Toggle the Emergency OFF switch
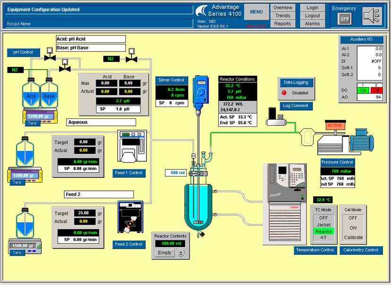Screen dimensions: 391x285 tap(344, 19)
